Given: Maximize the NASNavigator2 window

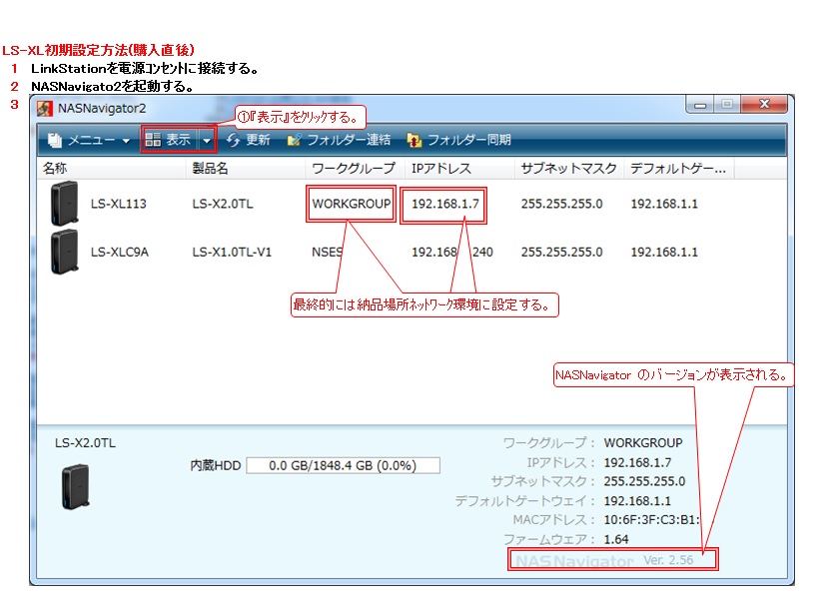Looking at the screenshot, I should (x=727, y=105).
